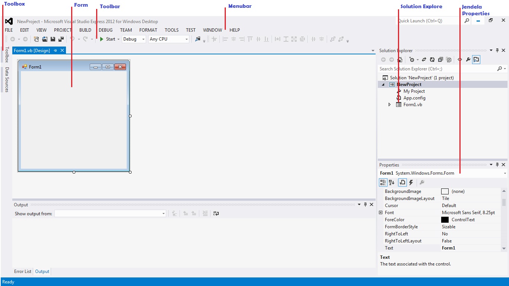Click the Redo arrow icon
The image size is (509, 286).
point(85,39)
